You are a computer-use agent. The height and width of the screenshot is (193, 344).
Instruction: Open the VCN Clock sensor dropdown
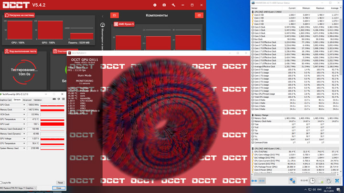pos(24,114)
